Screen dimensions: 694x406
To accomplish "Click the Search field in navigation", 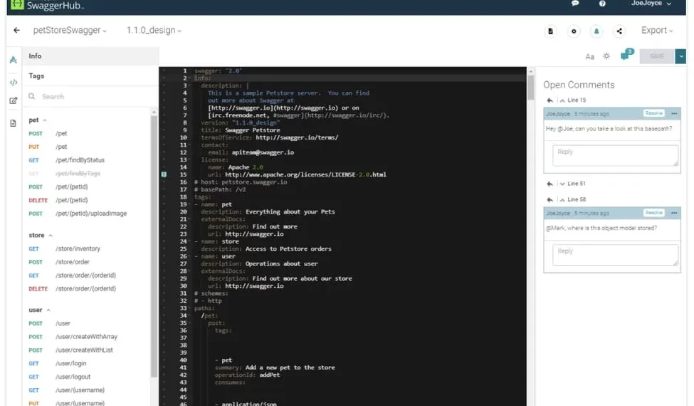I will pyautogui.click(x=90, y=96).
